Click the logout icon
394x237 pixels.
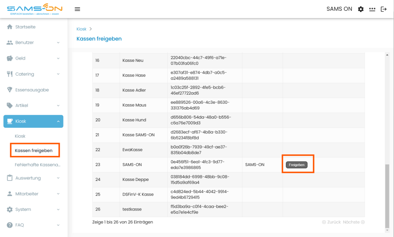coord(384,9)
